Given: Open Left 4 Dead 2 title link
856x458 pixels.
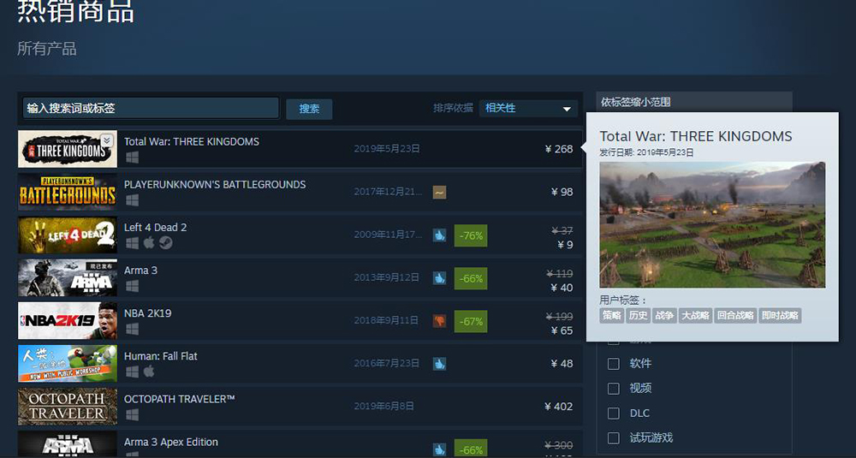Looking at the screenshot, I should (x=156, y=227).
